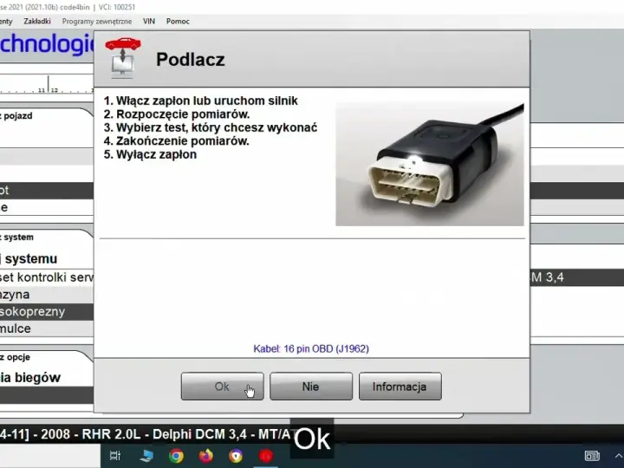Select the highlighted 'sokoprezny' system row
The image size is (624, 468).
point(47,312)
